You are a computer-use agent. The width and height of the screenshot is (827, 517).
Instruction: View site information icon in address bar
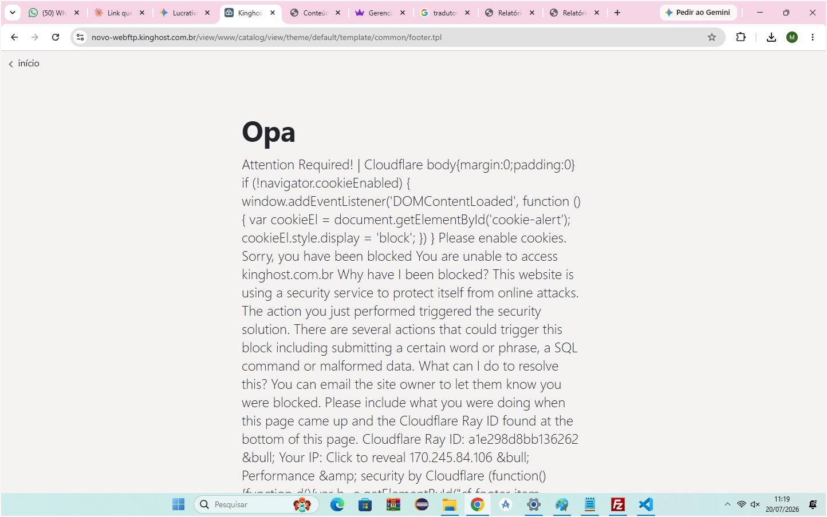point(80,37)
